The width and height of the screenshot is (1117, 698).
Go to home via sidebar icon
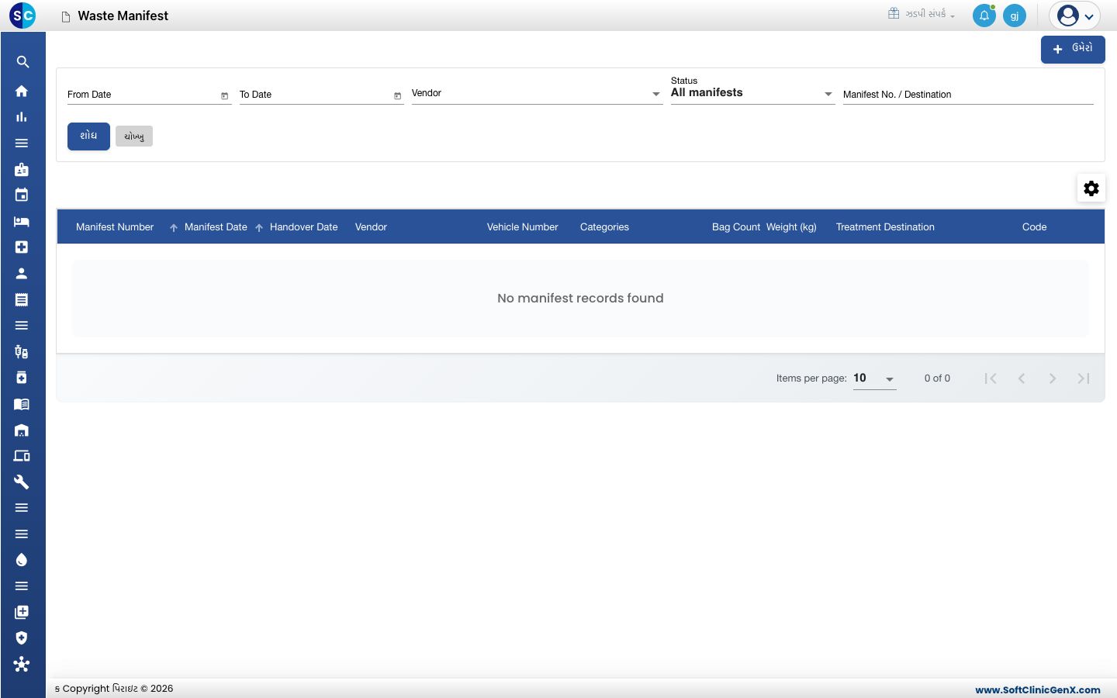22,91
